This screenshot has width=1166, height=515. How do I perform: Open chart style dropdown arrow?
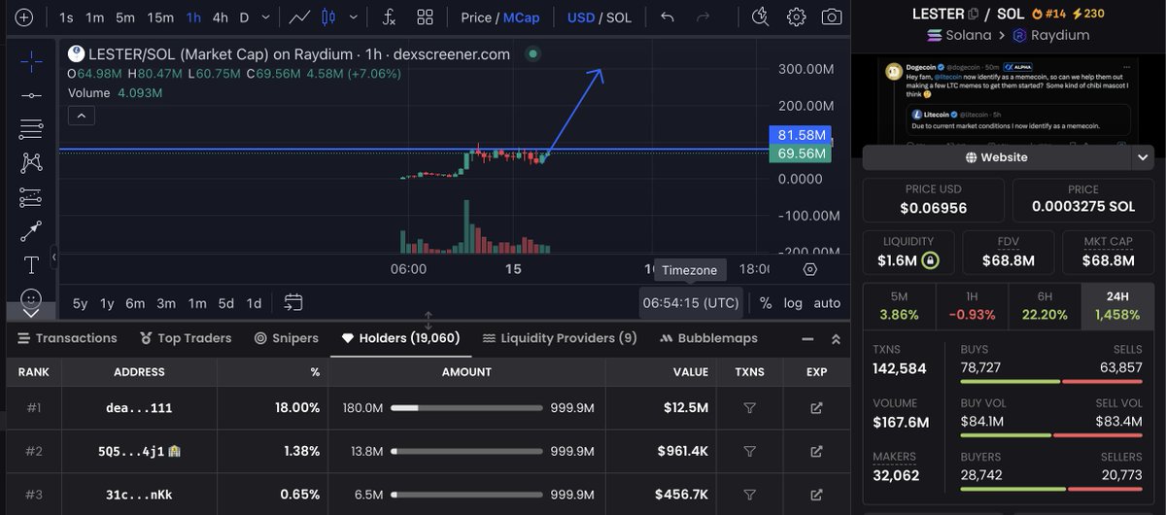pos(352,17)
